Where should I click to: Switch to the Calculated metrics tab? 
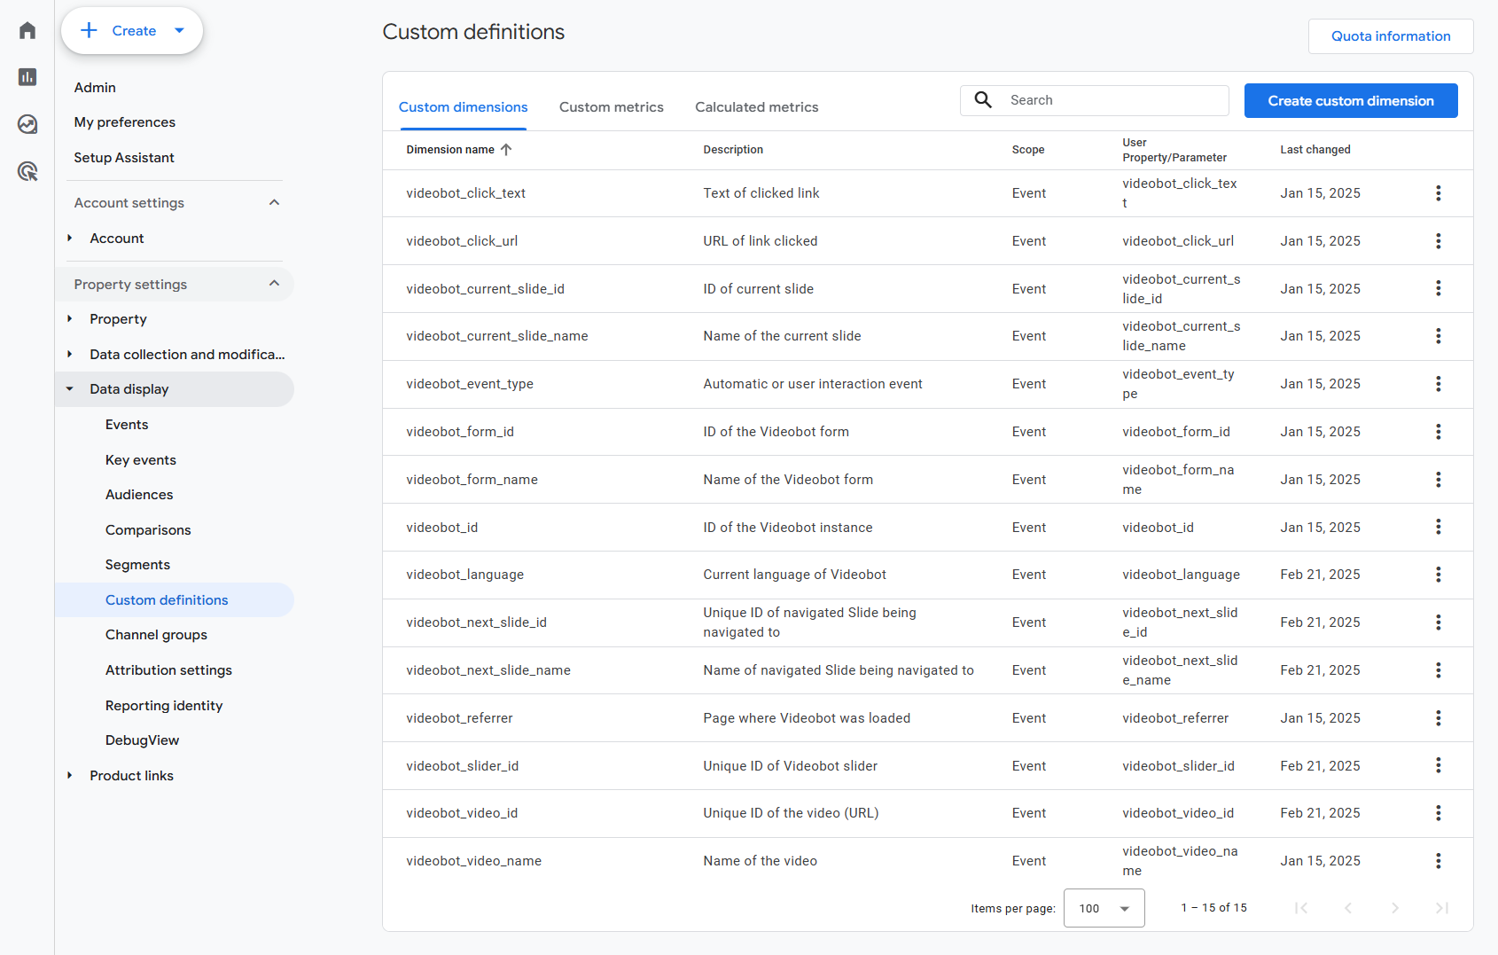tap(756, 107)
